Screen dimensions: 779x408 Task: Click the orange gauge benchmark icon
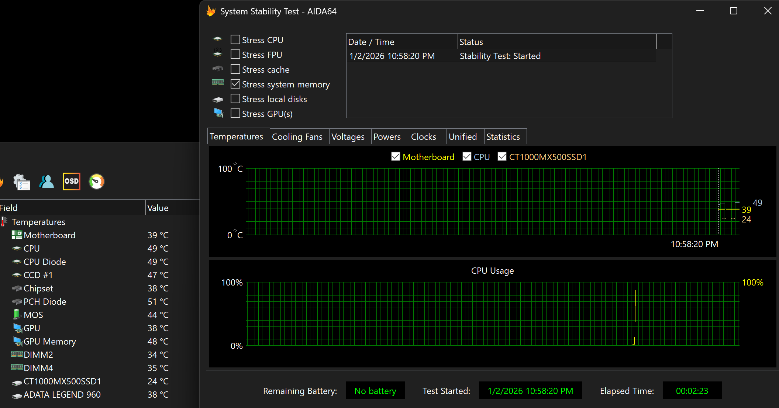[x=97, y=181]
